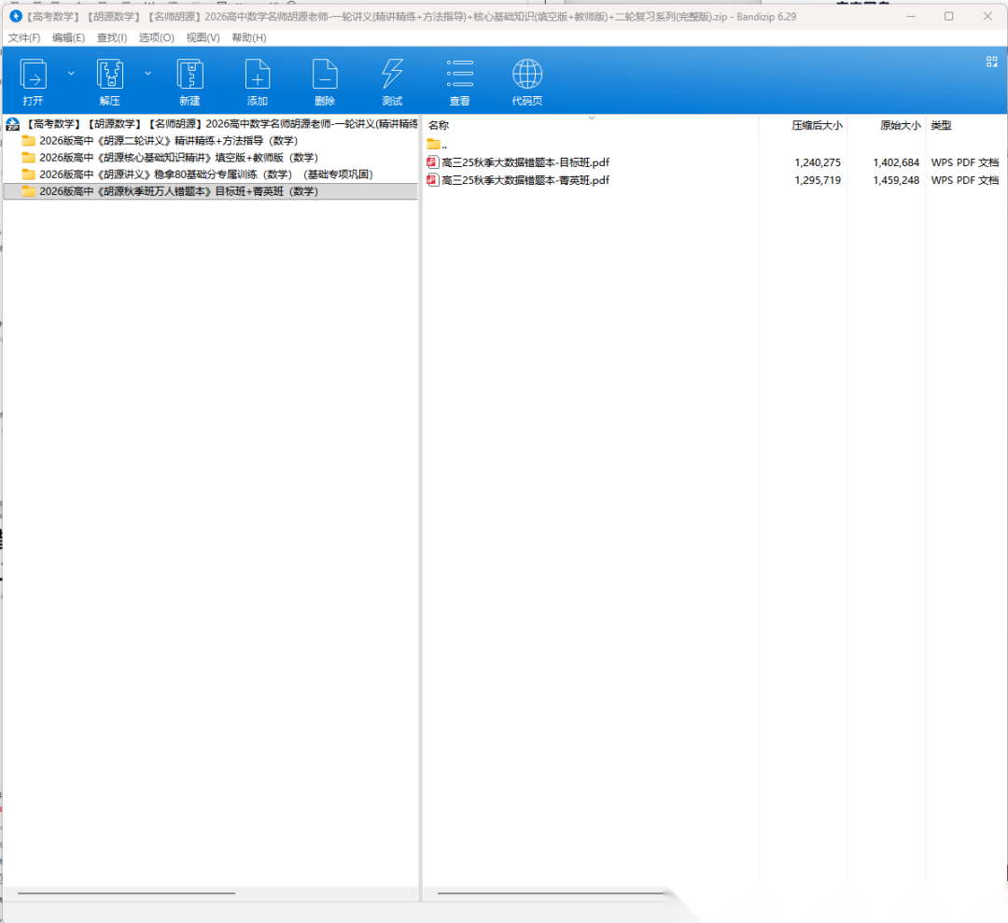Click the left pane horizontal scrollbar
Screen dimensions: 1008x923
pos(126,893)
